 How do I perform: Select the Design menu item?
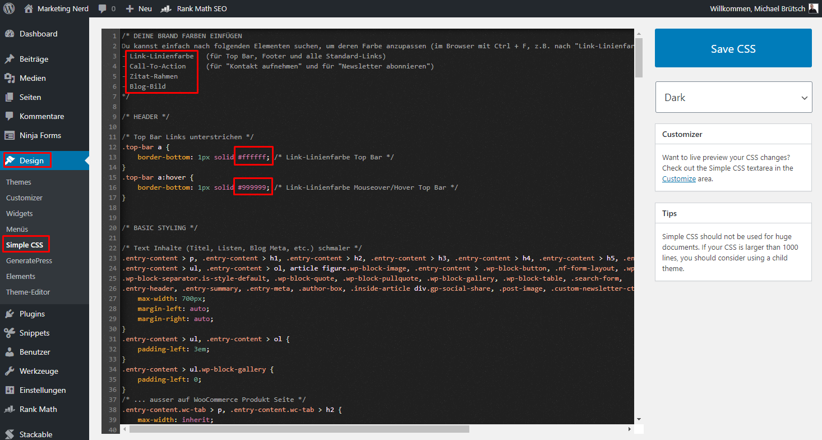coord(44,161)
